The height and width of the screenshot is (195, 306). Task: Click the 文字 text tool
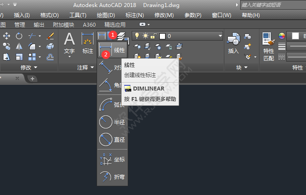[69, 43]
